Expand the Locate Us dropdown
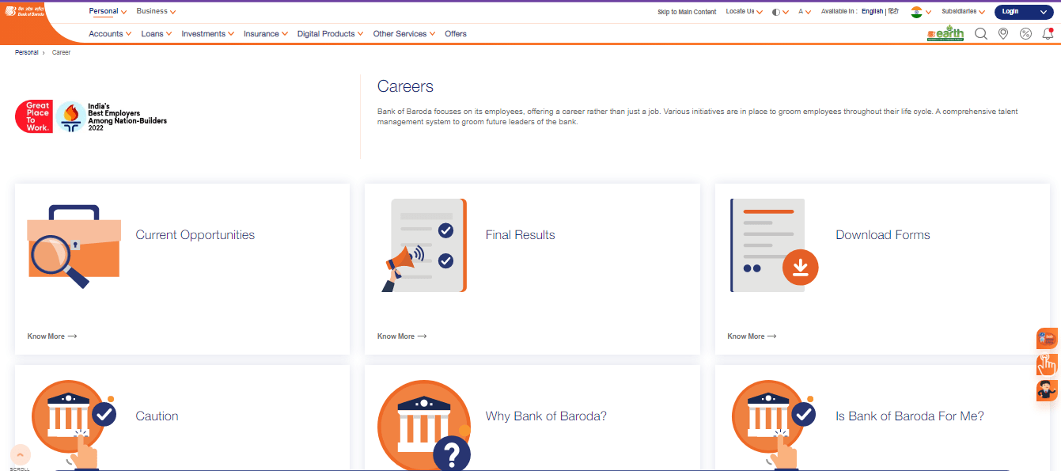 coord(741,11)
